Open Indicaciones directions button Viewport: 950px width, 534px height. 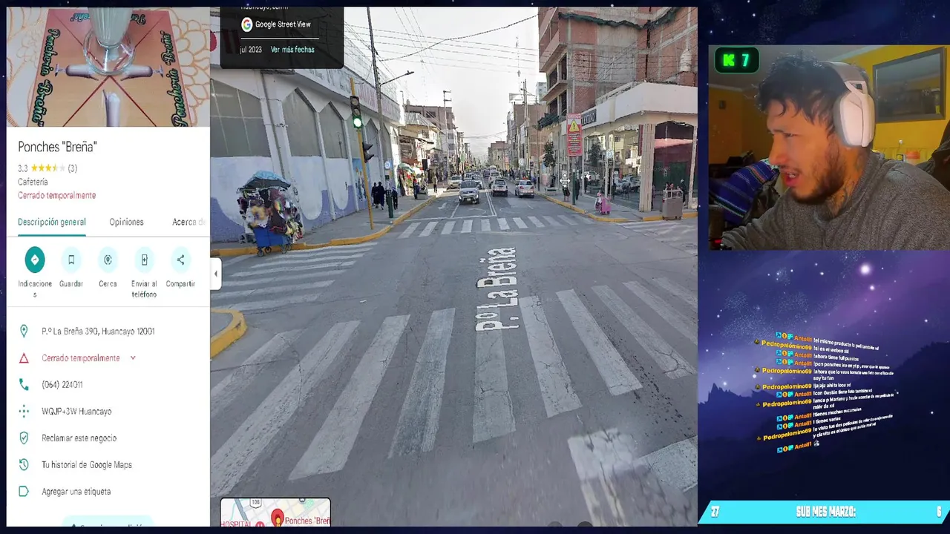[35, 260]
